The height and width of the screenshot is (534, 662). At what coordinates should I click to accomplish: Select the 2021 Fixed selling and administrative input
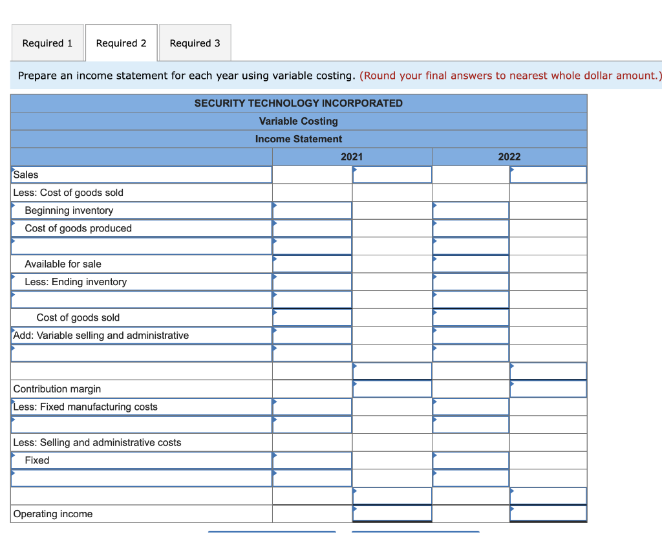(312, 460)
